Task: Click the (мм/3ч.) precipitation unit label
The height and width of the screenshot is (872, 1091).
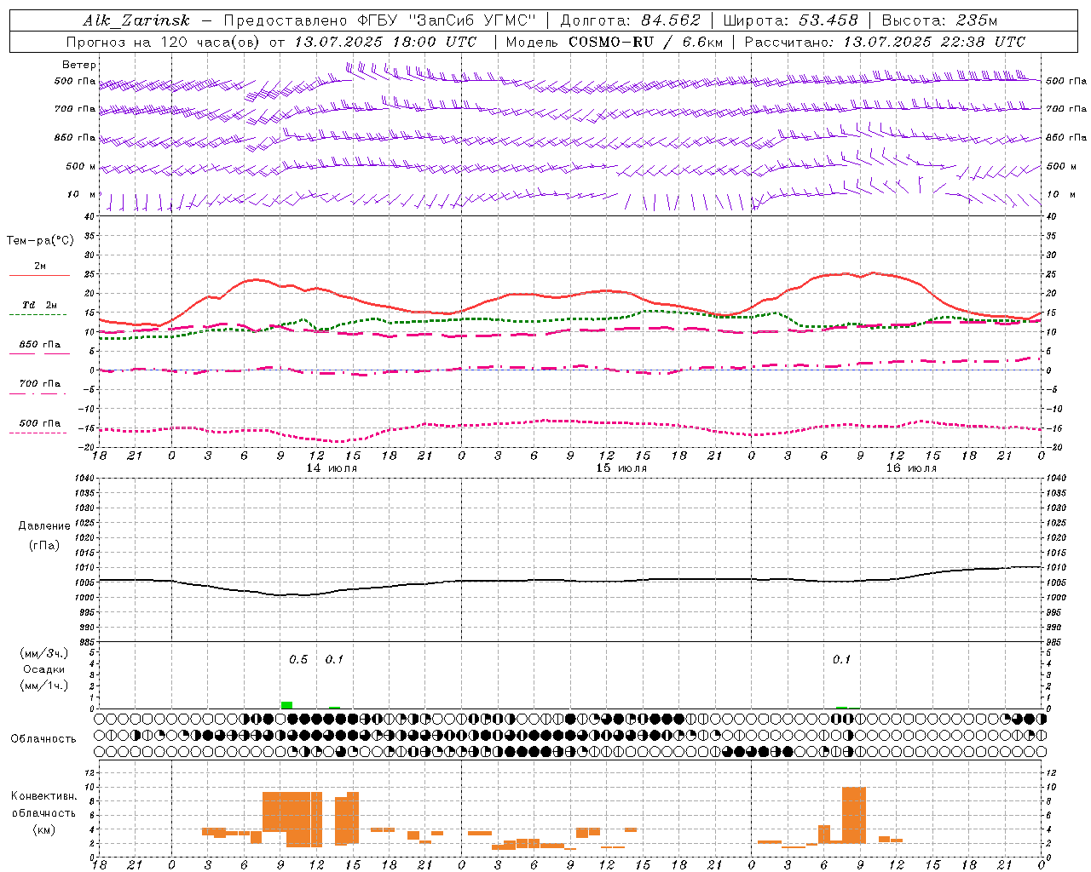Action: click(x=44, y=653)
